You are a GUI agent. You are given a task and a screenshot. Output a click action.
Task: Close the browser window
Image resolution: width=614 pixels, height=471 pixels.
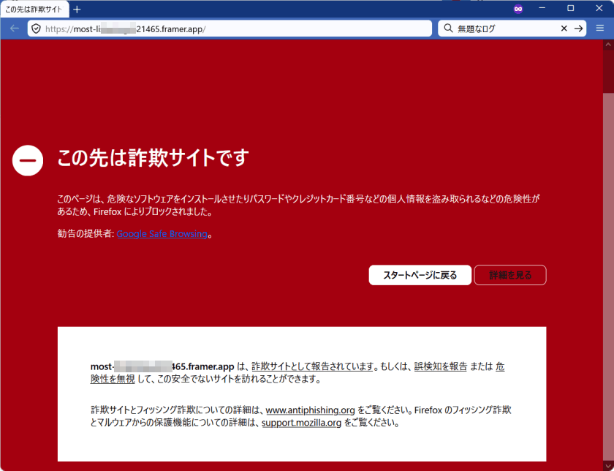599,8
